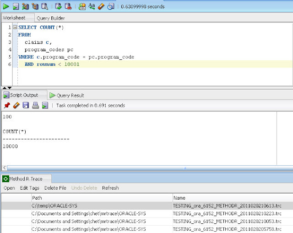293x233 pixels.
Task: Click the splitter down arrow above Script Output
Action: click(x=9, y=87)
